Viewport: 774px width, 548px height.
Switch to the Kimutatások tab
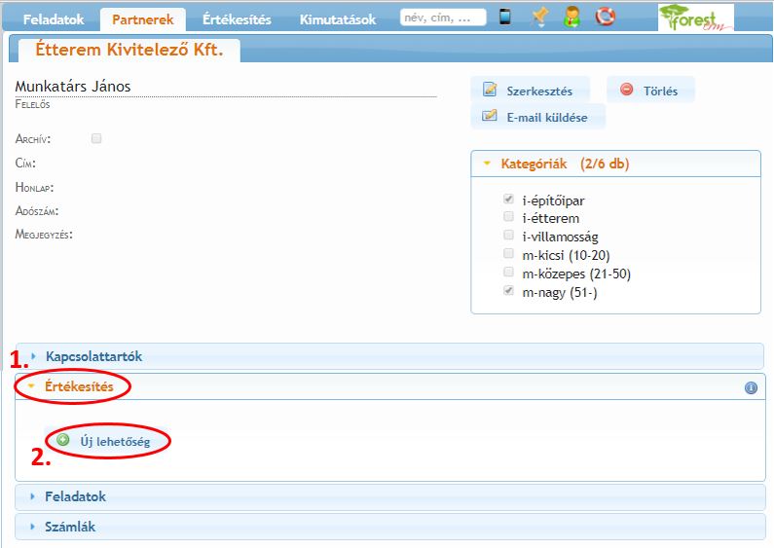[337, 19]
